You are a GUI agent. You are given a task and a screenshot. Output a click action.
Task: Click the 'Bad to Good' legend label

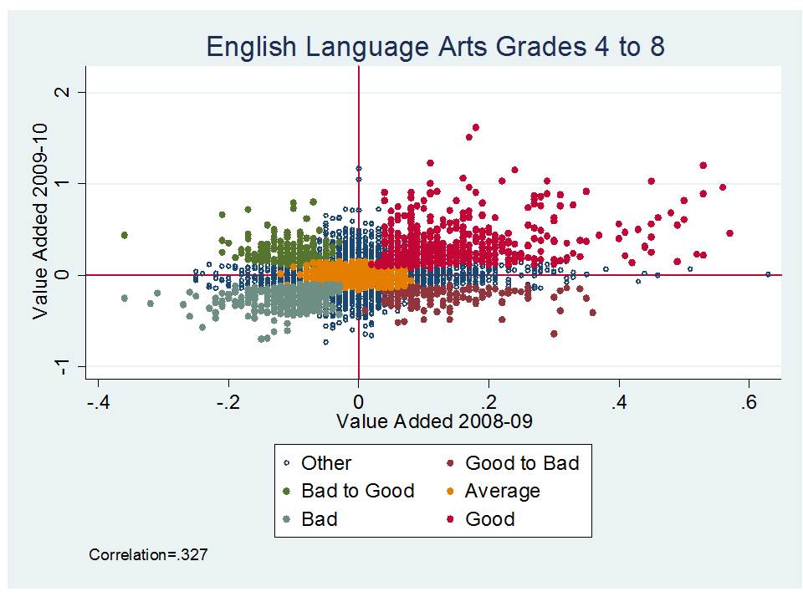358,491
